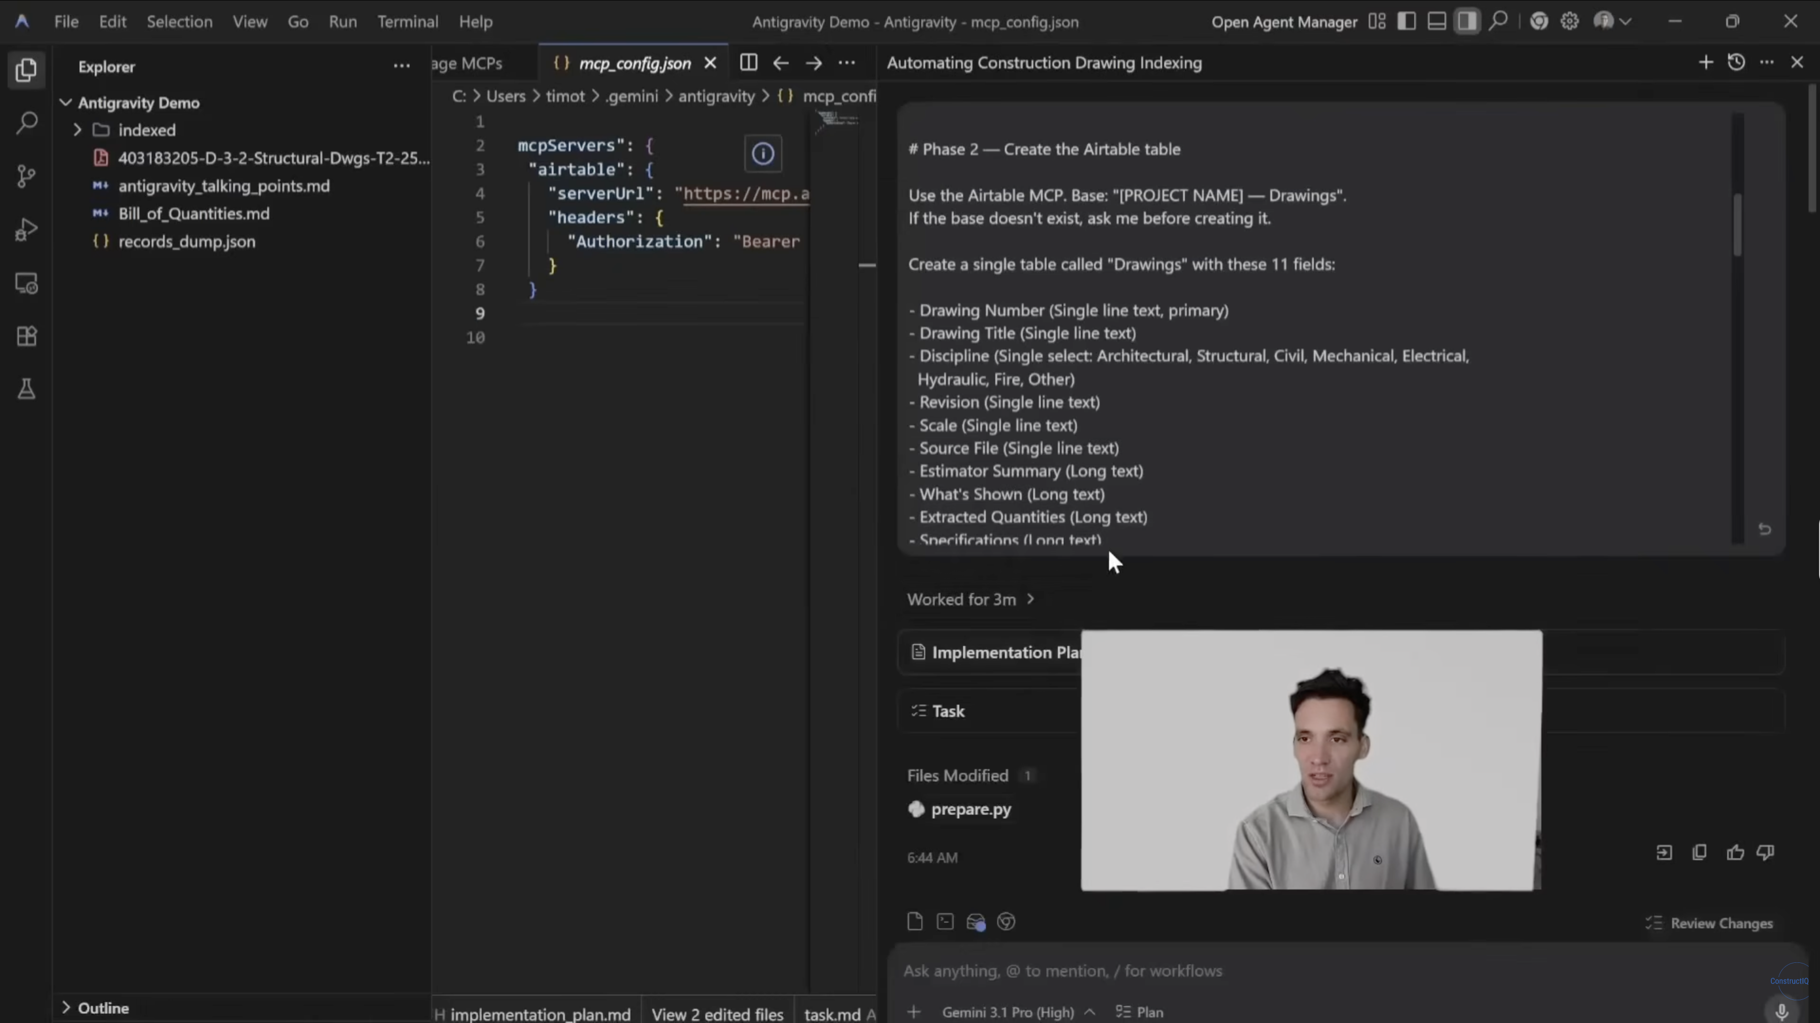Customize layout icon in title bar

(1376, 21)
